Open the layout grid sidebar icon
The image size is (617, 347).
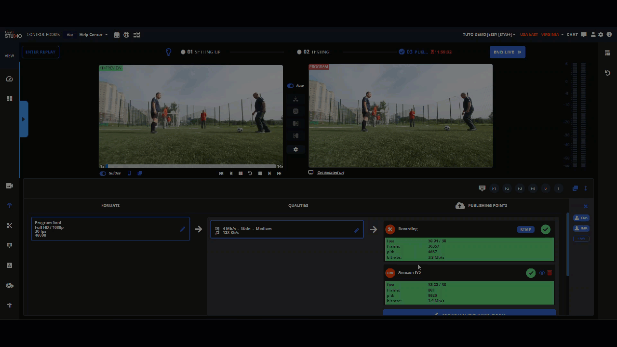coord(9,98)
